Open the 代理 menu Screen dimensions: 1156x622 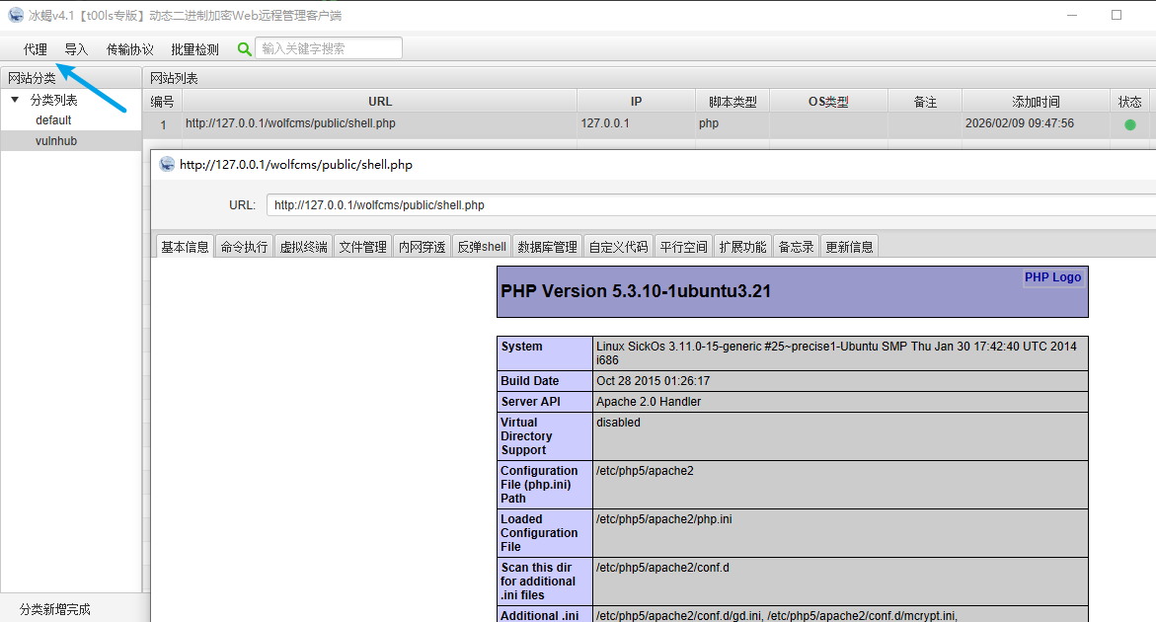[35, 49]
